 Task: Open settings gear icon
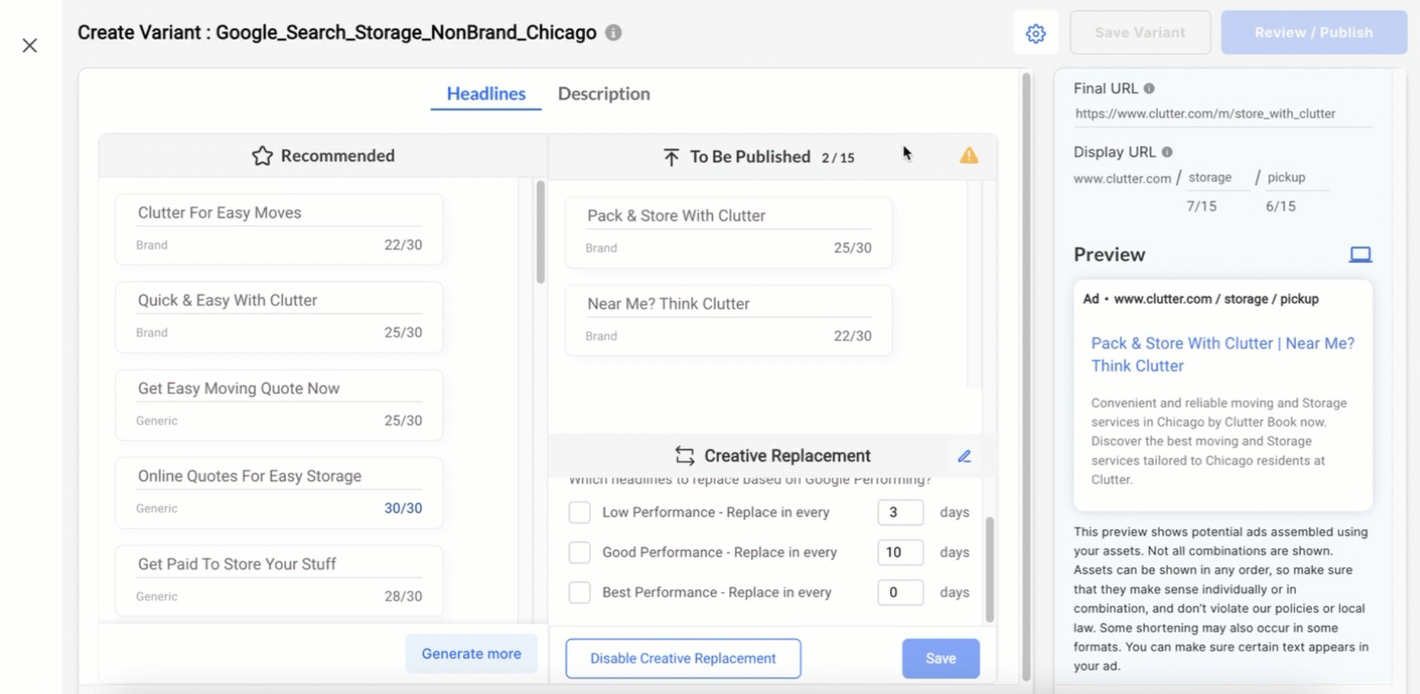pos(1036,33)
